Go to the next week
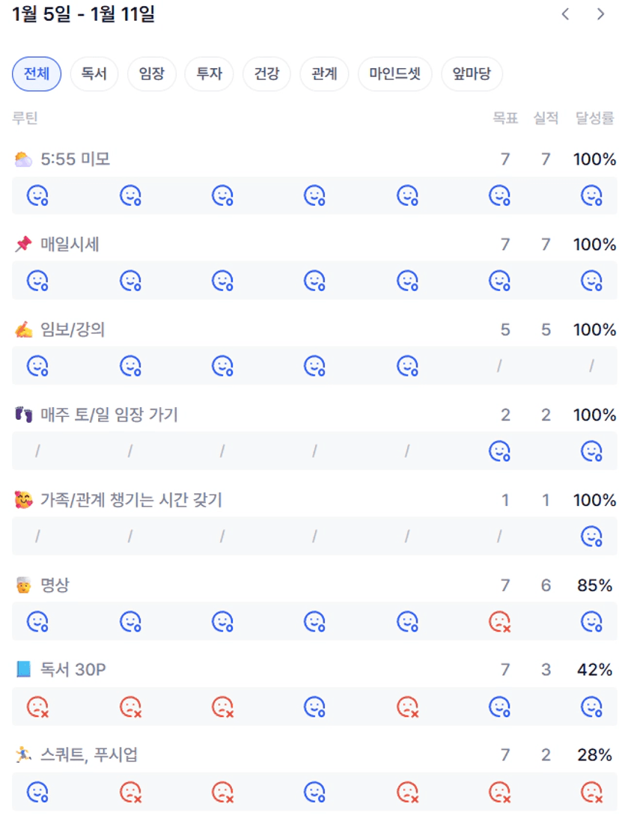This screenshot has height=821, width=619. [600, 14]
